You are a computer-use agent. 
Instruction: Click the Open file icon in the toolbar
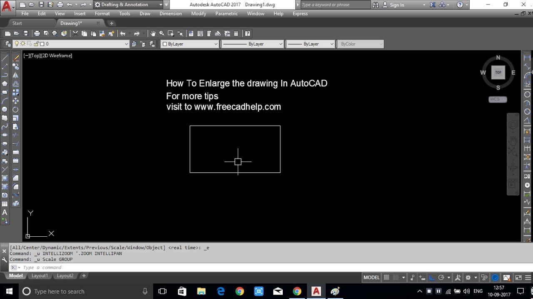(x=17, y=33)
